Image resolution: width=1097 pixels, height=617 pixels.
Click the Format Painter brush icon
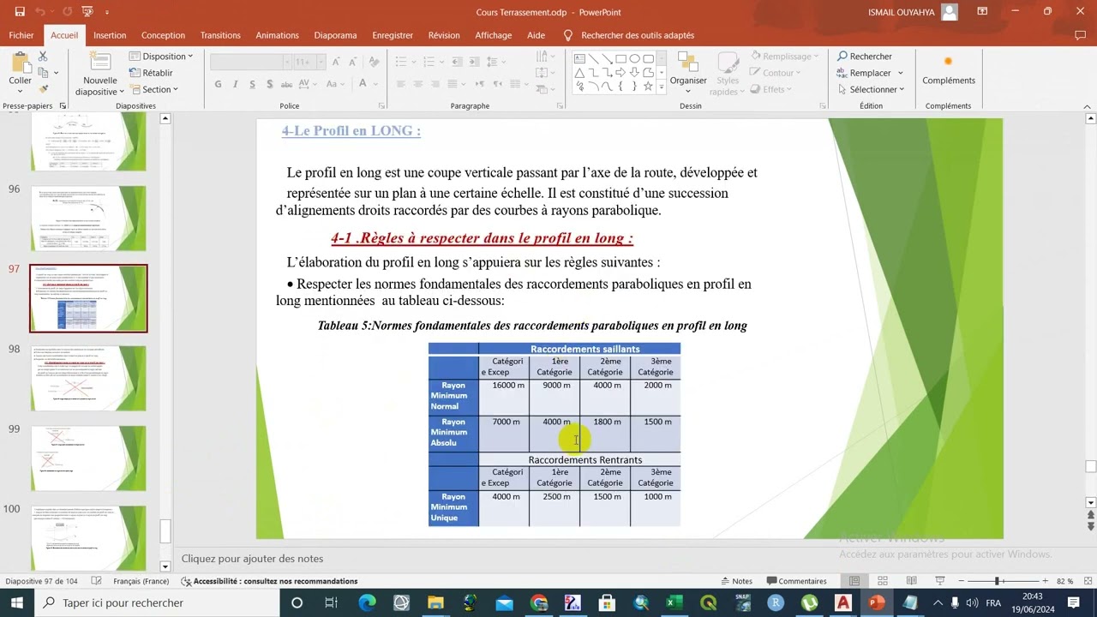(x=43, y=88)
